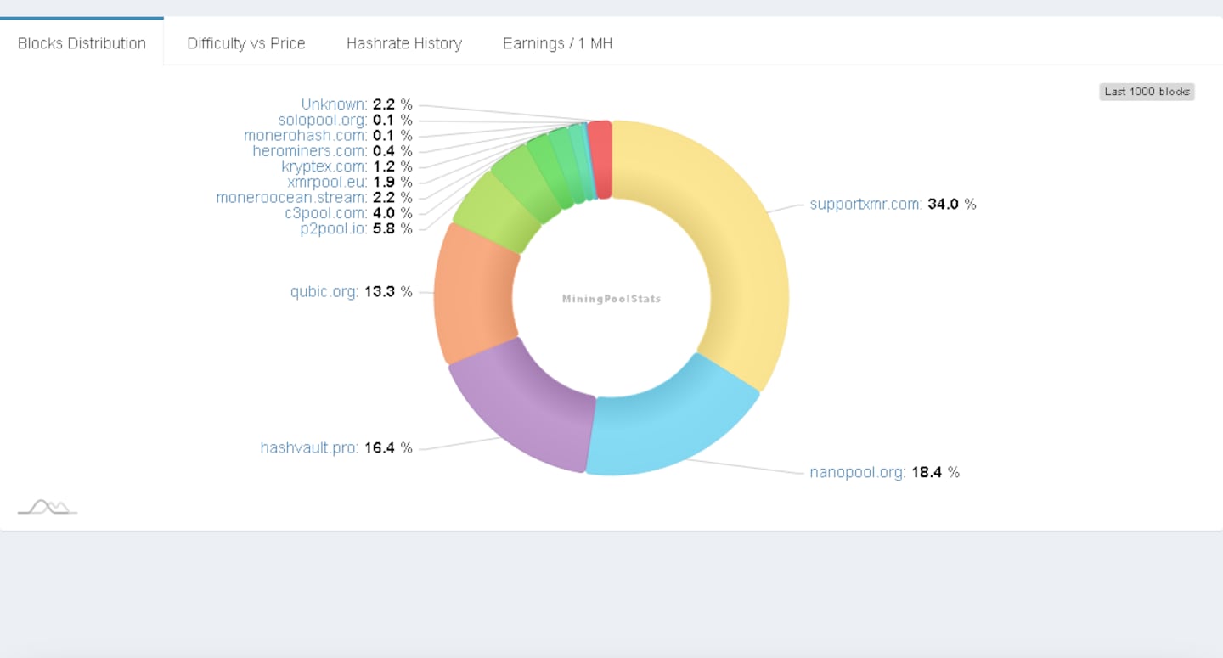The image size is (1223, 658).
Task: Click the 13.3 % value
Action: tap(388, 292)
